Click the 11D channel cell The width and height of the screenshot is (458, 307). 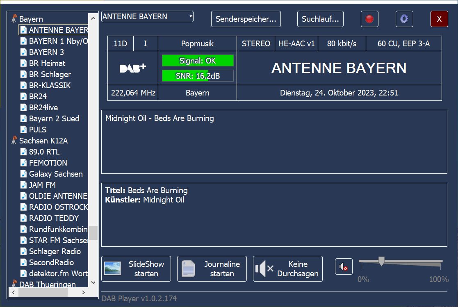[x=120, y=43]
